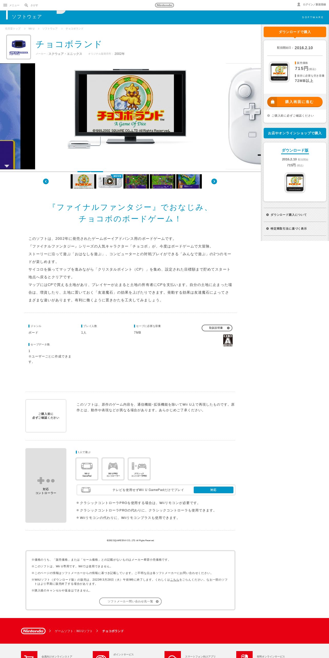Open ソフトメーカー問い合わせ先一覧 button
Viewport: 329px width, 658px height.
[130, 601]
